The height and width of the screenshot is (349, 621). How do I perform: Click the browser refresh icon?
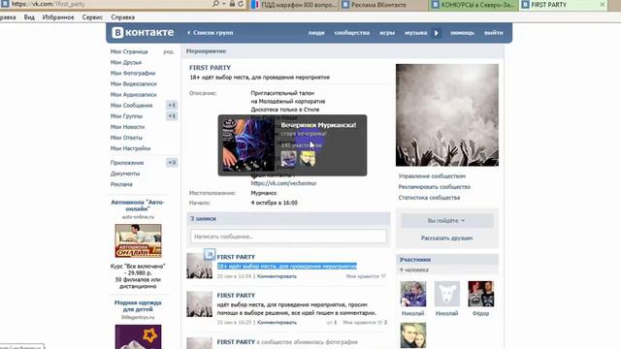click(241, 4)
